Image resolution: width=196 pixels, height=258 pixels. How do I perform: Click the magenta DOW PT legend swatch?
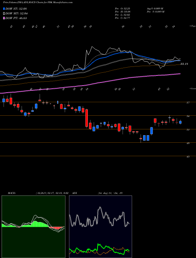pyautogui.click(x=4, y=18)
